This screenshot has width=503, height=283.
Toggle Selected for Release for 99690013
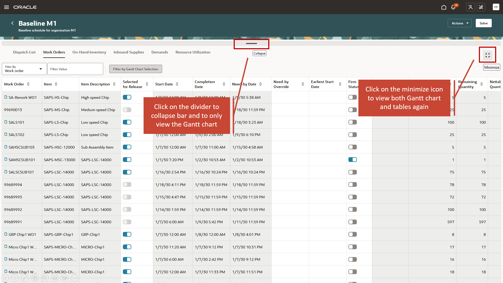127,110
